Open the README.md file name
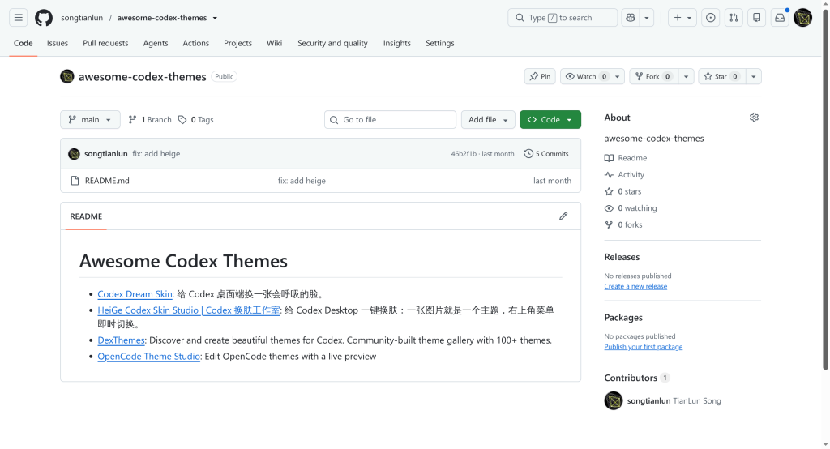830x449 pixels. [x=107, y=181]
